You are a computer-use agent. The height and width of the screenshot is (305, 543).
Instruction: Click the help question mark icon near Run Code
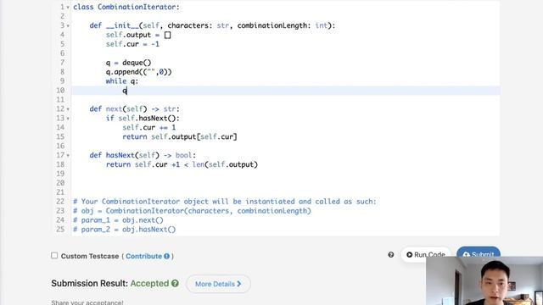point(391,255)
